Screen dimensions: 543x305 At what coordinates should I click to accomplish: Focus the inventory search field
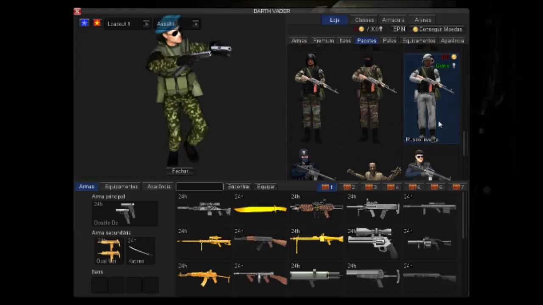click(199, 186)
